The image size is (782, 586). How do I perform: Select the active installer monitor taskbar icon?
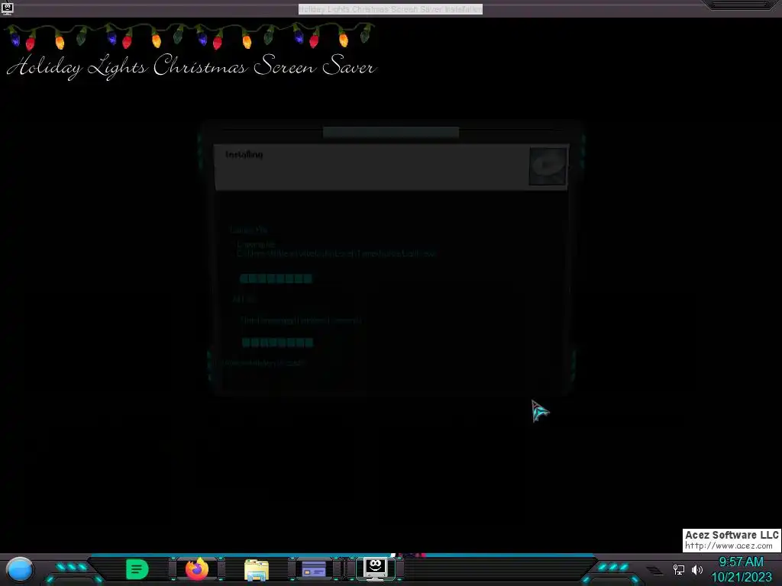pyautogui.click(x=375, y=568)
